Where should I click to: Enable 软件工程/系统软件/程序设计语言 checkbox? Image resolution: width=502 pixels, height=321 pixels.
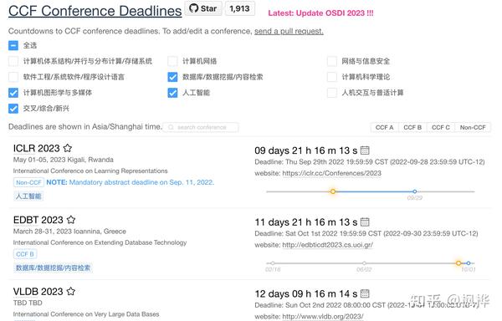tap(13, 77)
